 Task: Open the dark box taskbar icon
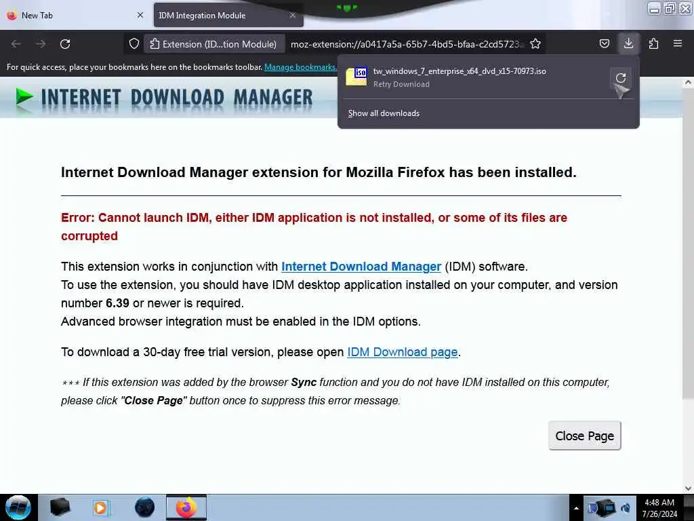coord(60,507)
